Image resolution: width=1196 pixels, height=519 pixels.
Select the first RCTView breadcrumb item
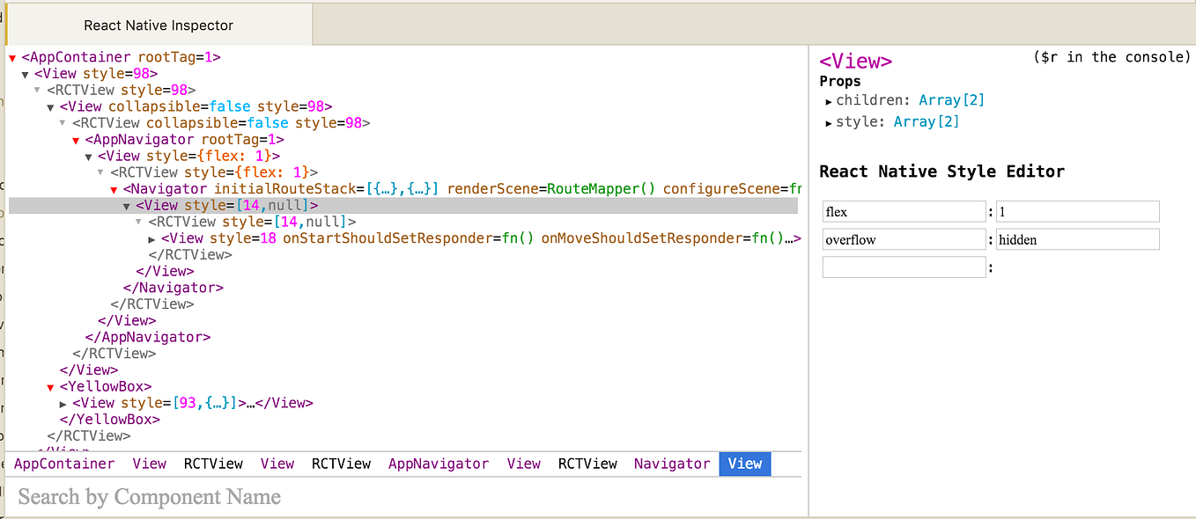(213, 464)
